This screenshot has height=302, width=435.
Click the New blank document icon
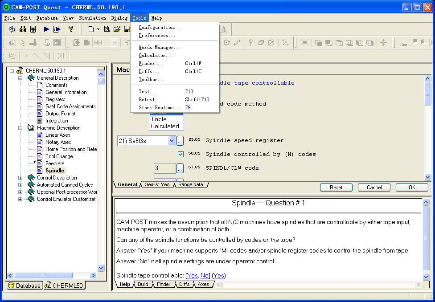pos(91,29)
